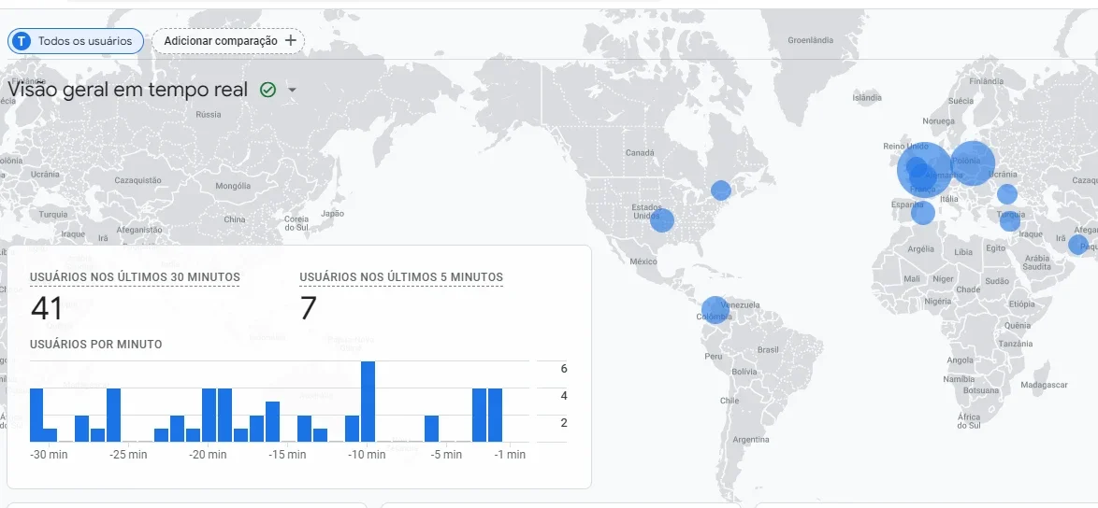Click the Argélia map label

[x=921, y=248]
